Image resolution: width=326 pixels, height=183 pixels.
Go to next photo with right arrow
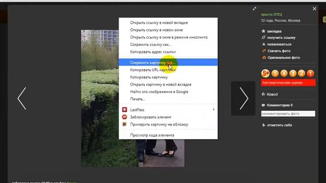tap(243, 98)
